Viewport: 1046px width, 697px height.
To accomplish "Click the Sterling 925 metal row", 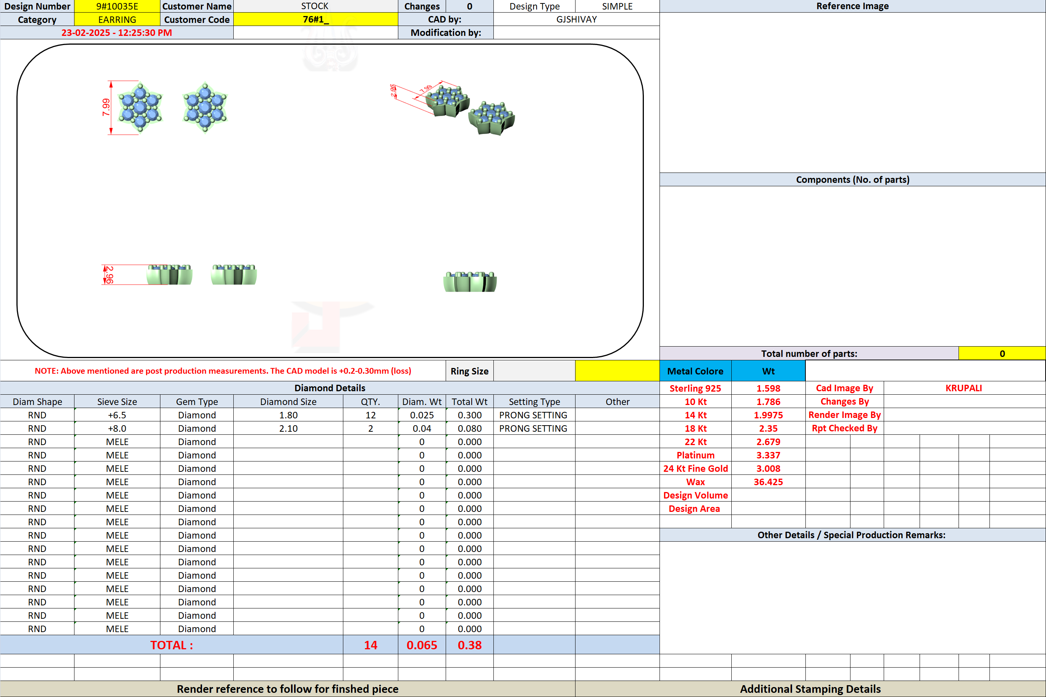I will tap(695, 388).
